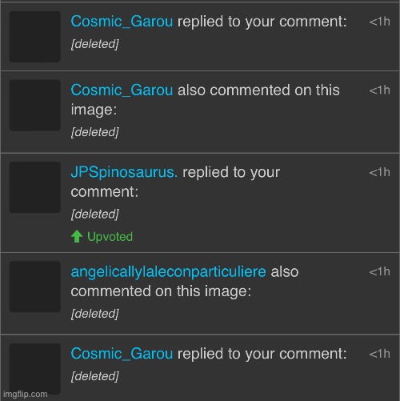The width and height of the screenshot is (400, 401).
Task: Click the first notification's dark avatar thumbnail
Action: pyautogui.click(x=35, y=37)
